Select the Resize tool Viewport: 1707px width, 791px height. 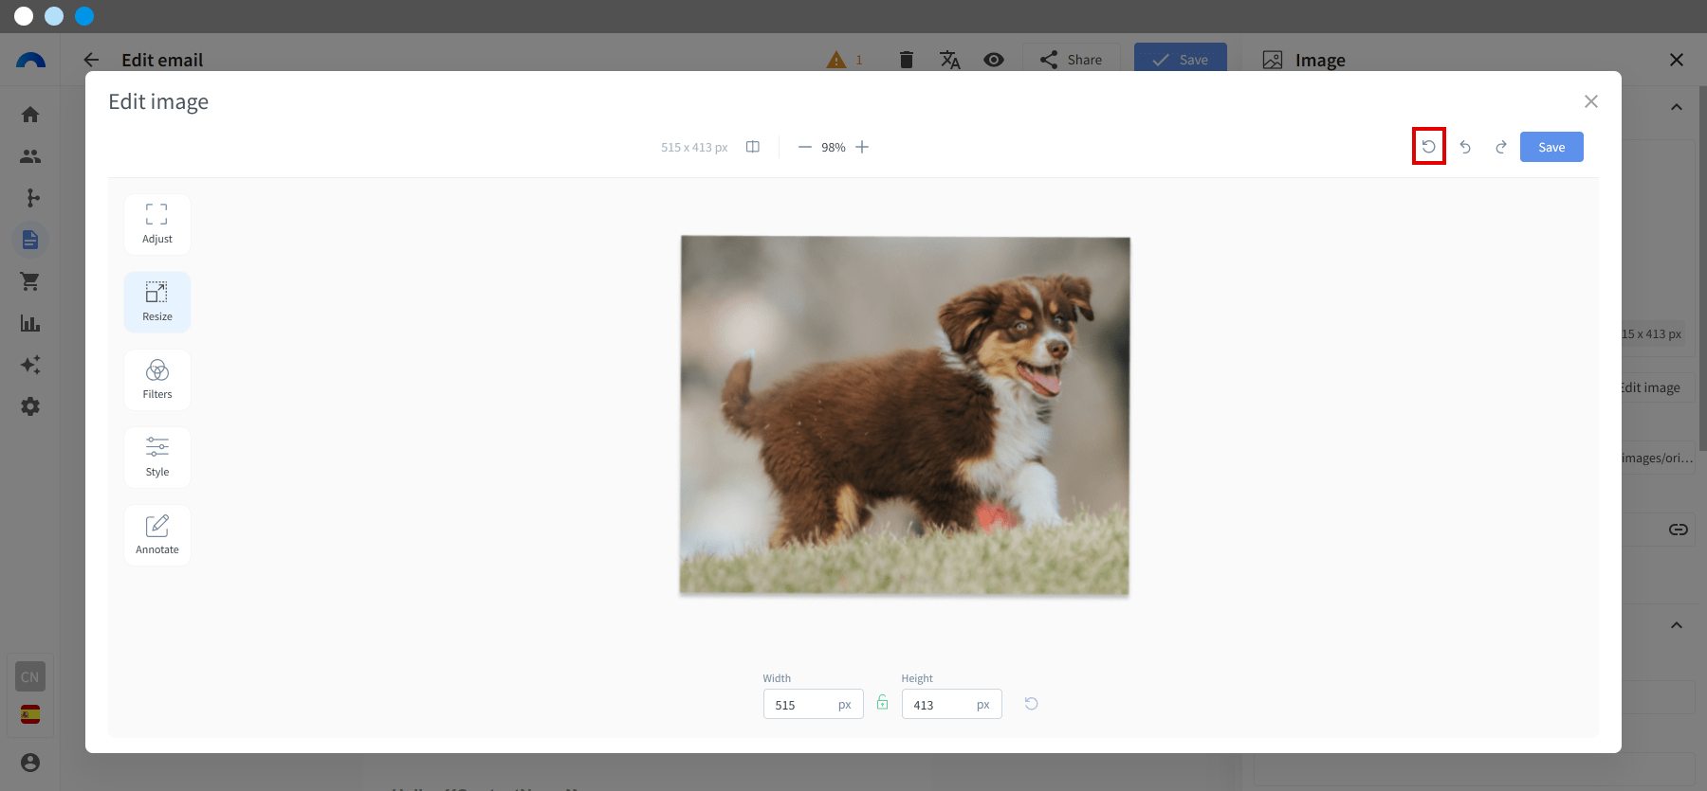tap(157, 302)
